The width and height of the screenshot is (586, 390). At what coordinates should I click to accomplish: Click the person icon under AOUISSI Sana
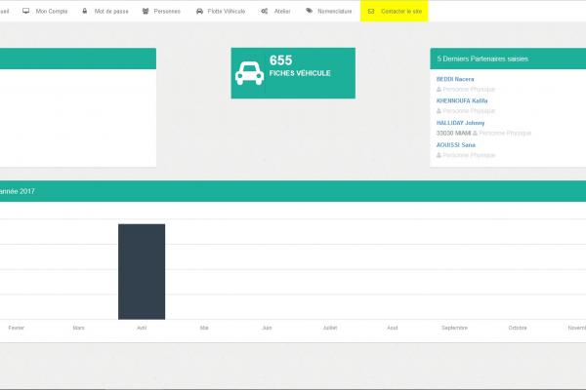[x=439, y=155]
